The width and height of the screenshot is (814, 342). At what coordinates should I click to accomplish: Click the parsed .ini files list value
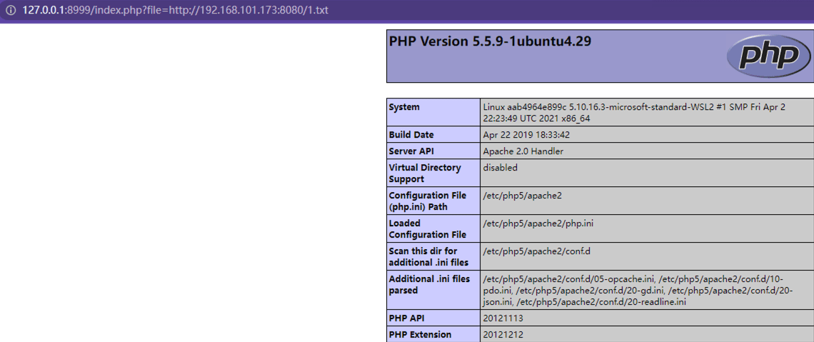point(638,290)
